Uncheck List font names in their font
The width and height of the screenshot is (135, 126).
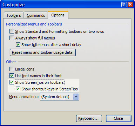12,76
